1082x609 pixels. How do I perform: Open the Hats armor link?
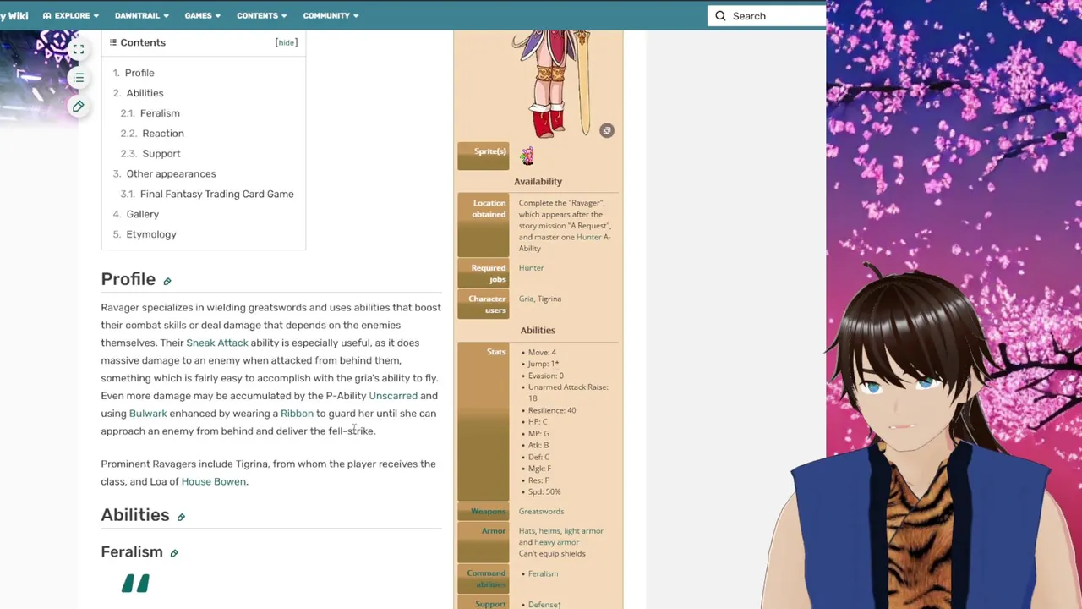coord(527,531)
